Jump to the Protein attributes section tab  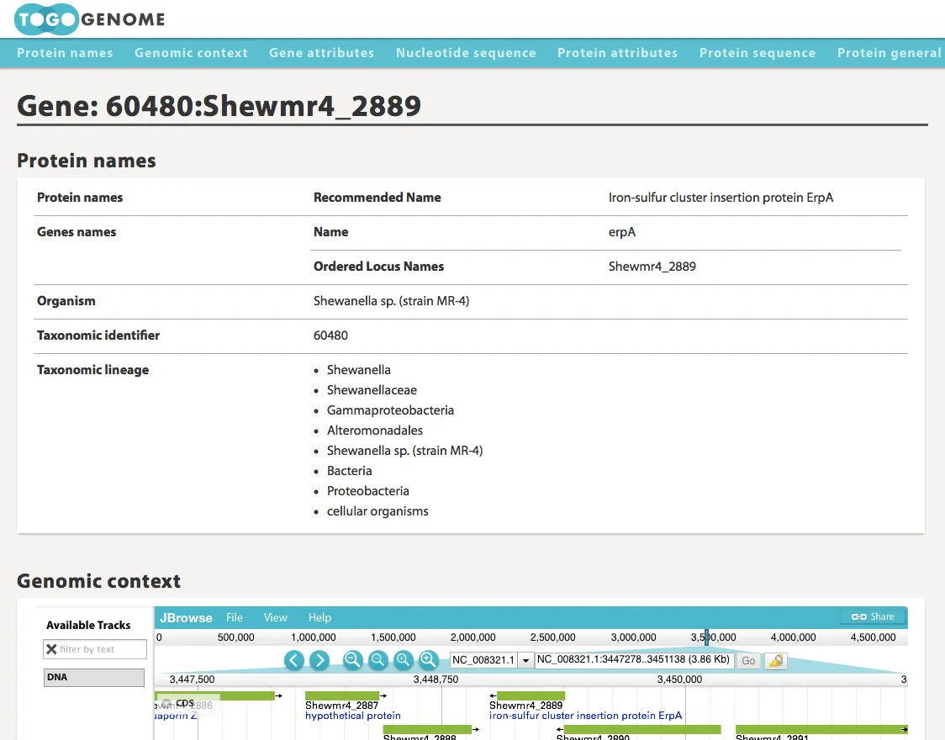(618, 53)
